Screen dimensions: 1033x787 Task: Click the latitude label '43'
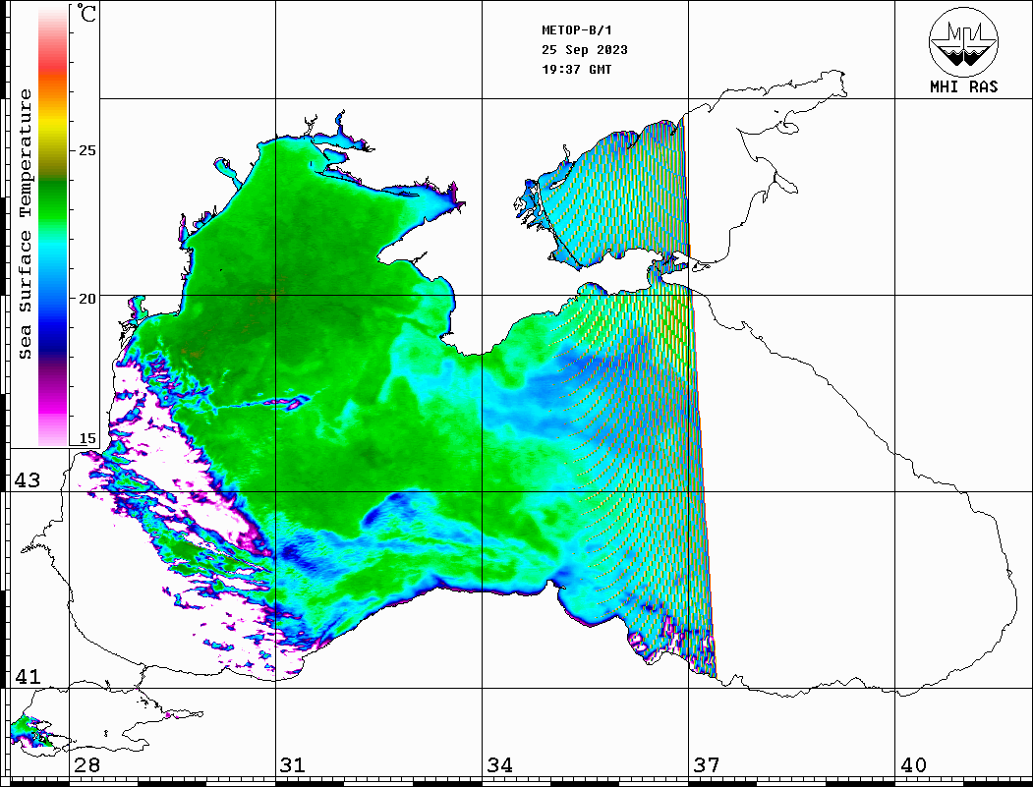[x=28, y=480]
